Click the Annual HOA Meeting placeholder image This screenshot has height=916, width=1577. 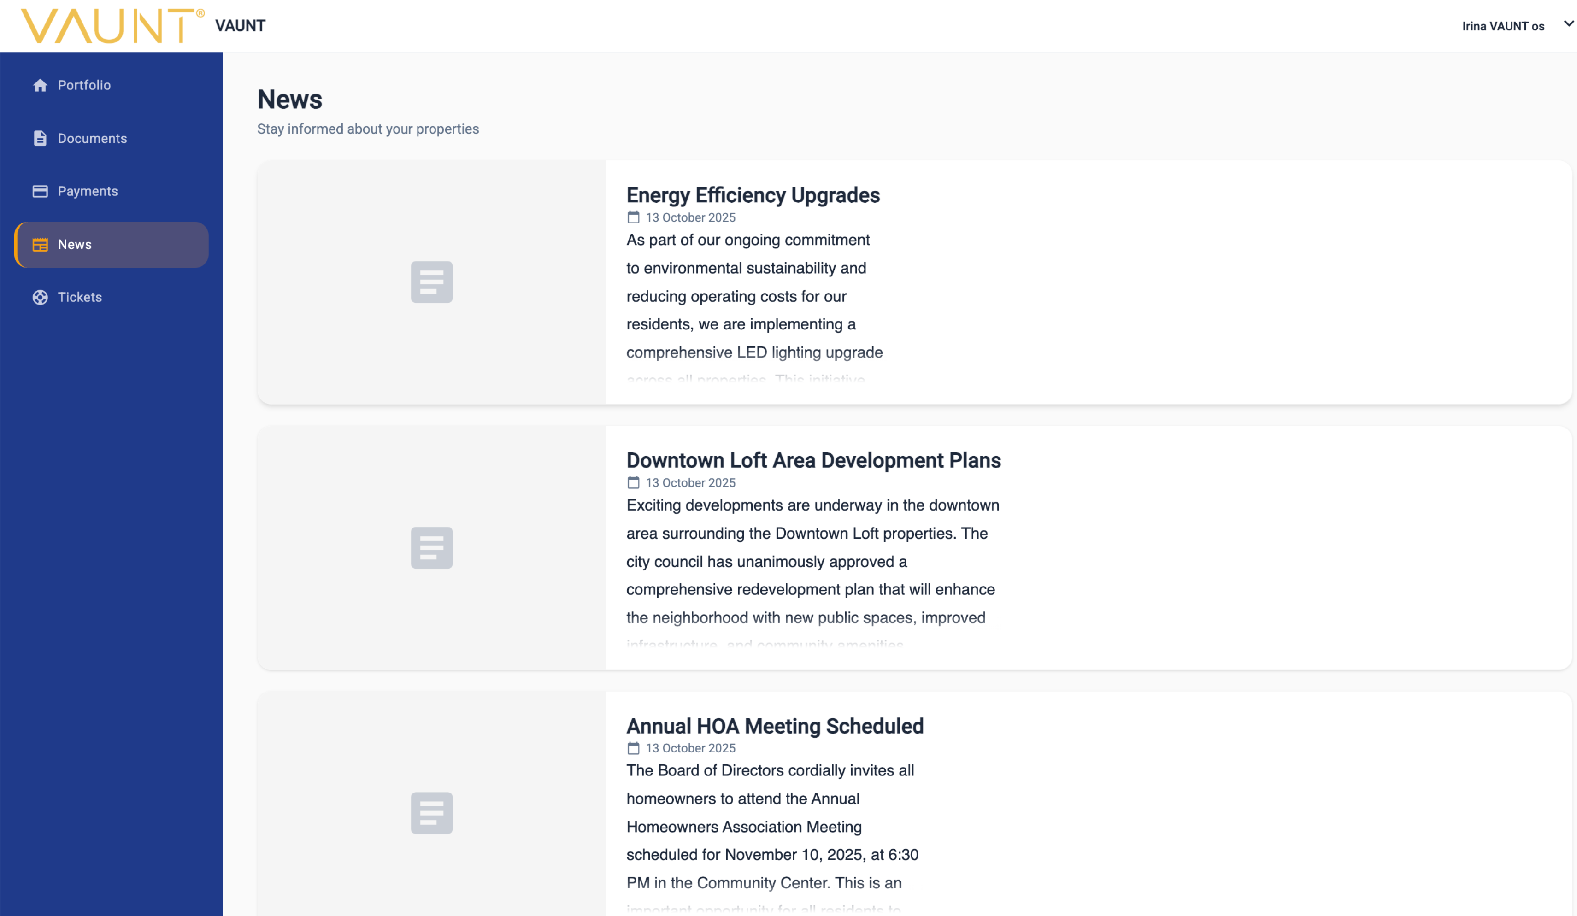click(x=431, y=813)
